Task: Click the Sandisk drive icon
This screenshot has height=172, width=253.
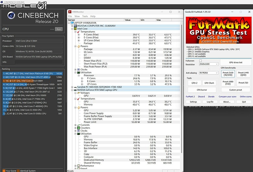Action: coord(75,87)
